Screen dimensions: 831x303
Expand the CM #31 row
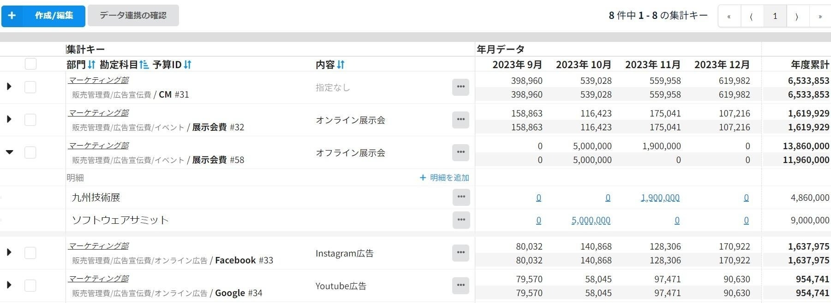[9, 87]
